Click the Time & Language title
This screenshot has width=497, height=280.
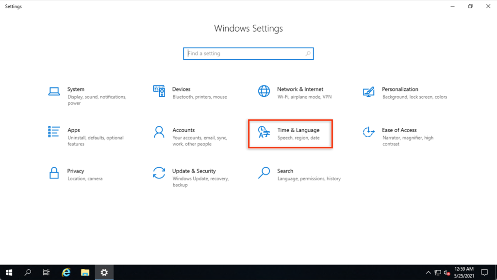298,130
